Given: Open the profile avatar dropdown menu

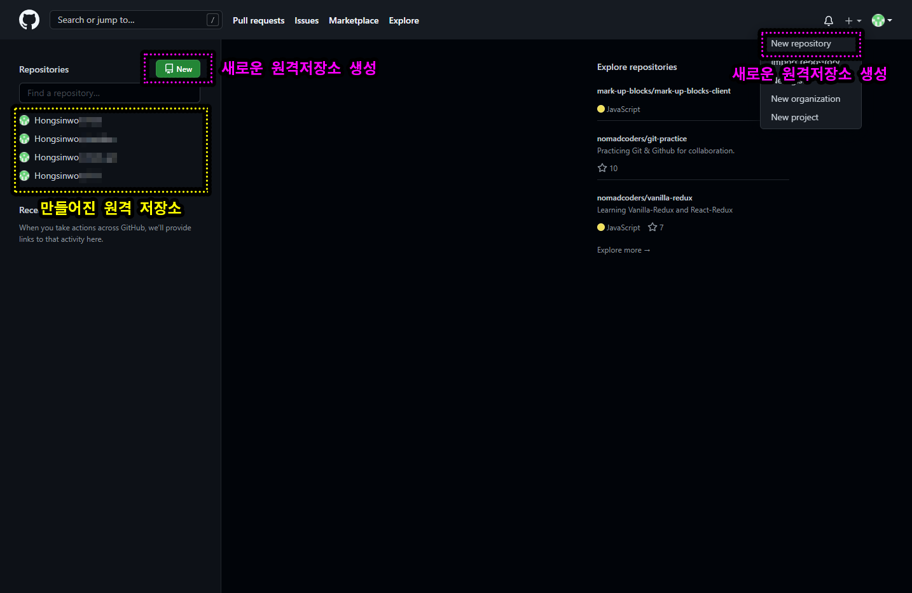Looking at the screenshot, I should [x=882, y=20].
